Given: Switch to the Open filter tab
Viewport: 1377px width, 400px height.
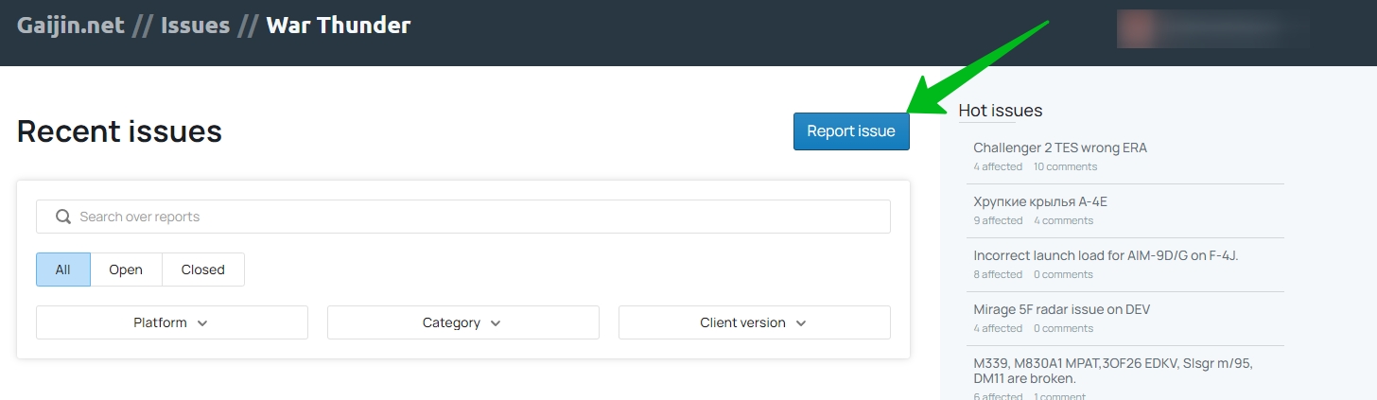Looking at the screenshot, I should [x=126, y=270].
